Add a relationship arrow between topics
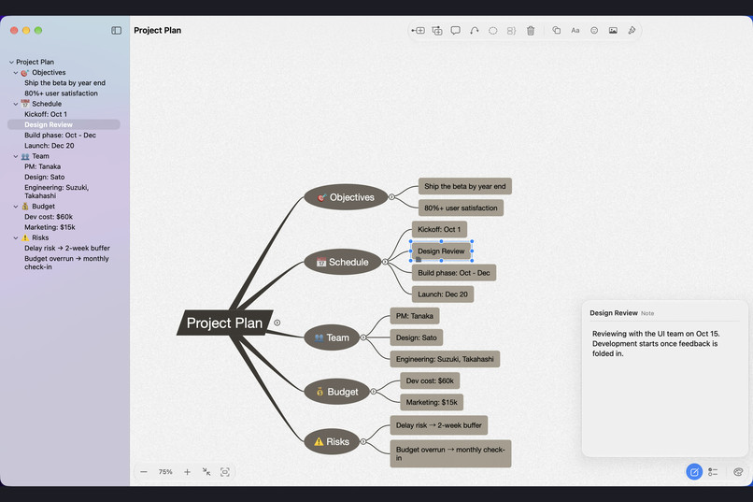 coord(474,30)
